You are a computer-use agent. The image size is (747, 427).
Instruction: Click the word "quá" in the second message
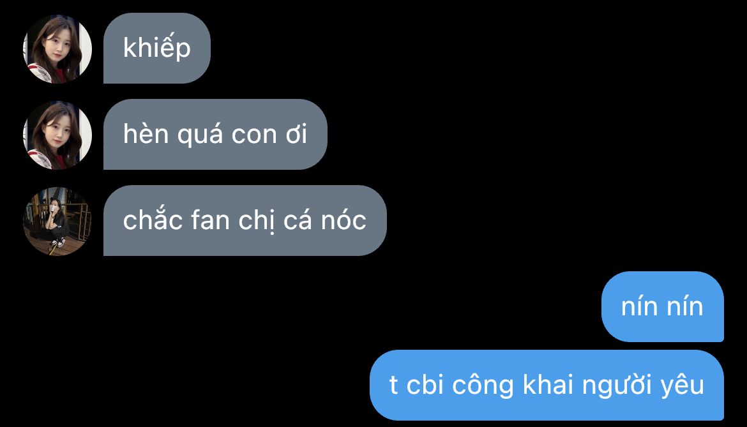200,135
